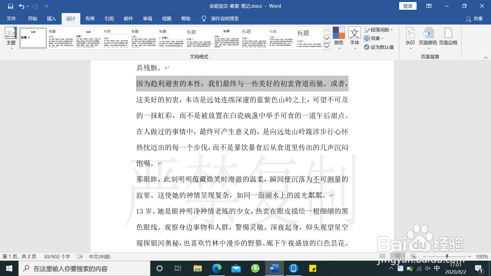The height and width of the screenshot is (276, 491).
Task: Open the Undo dropdown arrow
Action: 27,6
